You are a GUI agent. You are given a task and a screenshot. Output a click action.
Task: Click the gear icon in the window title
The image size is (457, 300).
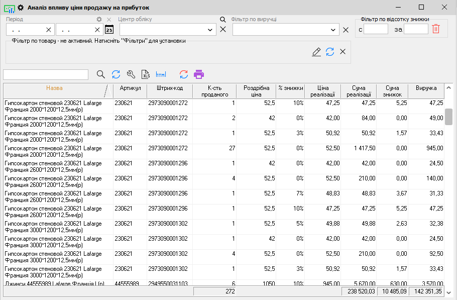[21, 8]
